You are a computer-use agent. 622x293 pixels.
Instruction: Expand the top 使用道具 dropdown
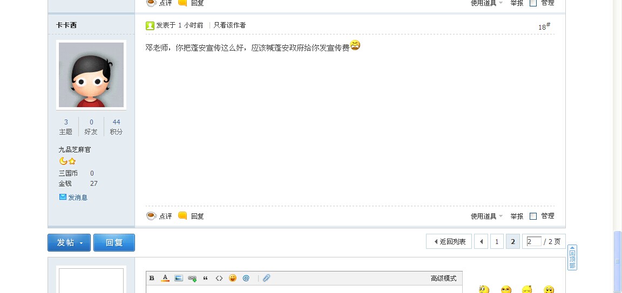coord(486,3)
